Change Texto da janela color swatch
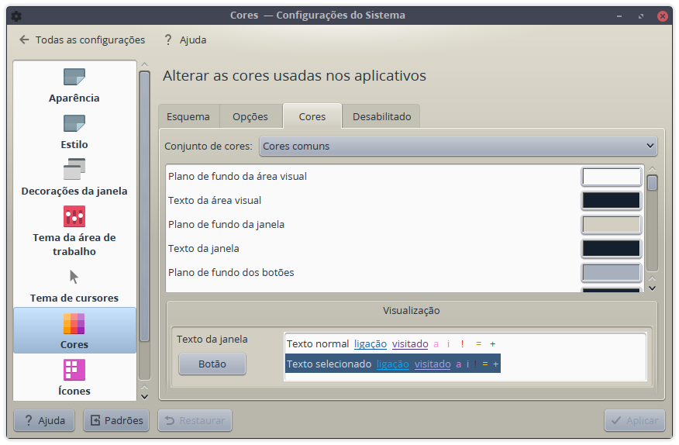This screenshot has height=445, width=679. [x=611, y=248]
